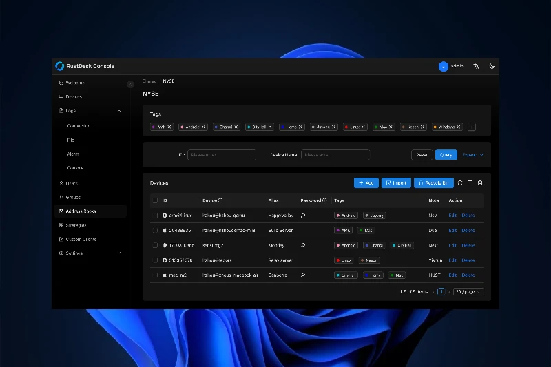551x367 pixels.
Task: Collapse the Logs menu chevron
Action: point(119,111)
